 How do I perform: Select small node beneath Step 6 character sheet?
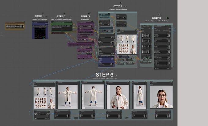click(42, 115)
